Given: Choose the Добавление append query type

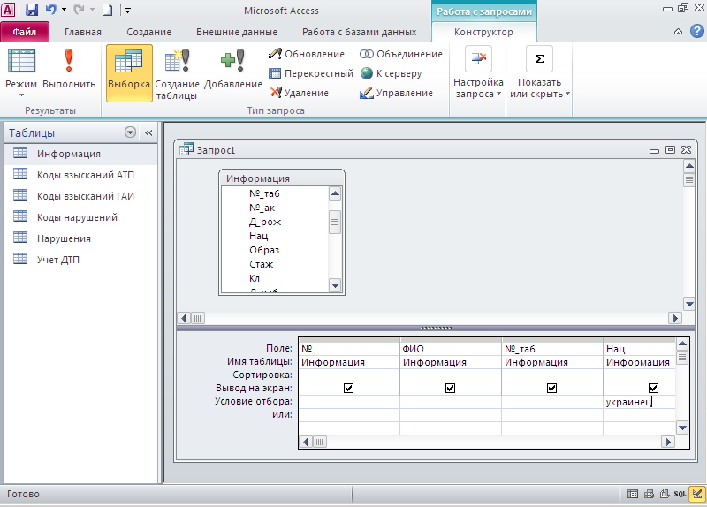Looking at the screenshot, I should pos(233,68).
